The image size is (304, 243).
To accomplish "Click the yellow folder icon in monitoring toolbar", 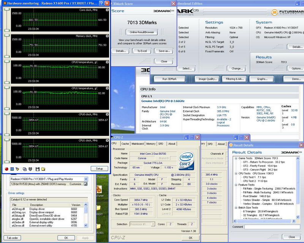I will click(x=43, y=169).
